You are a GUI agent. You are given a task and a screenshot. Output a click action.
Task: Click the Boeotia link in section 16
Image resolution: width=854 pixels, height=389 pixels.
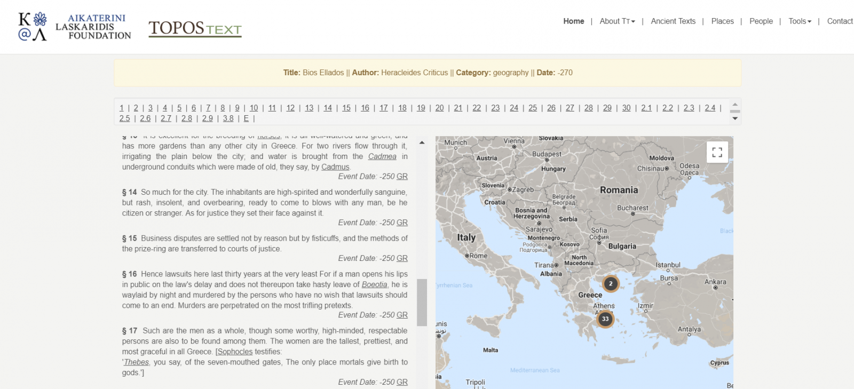pyautogui.click(x=374, y=284)
